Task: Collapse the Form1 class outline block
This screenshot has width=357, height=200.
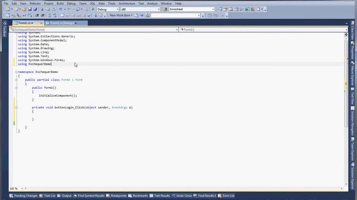Action: point(16,80)
